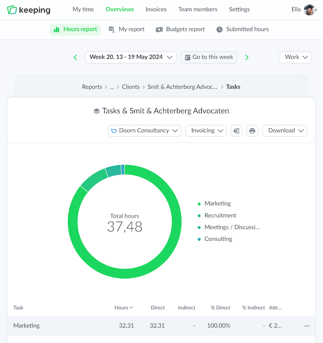Open the Work dropdown

tap(295, 57)
